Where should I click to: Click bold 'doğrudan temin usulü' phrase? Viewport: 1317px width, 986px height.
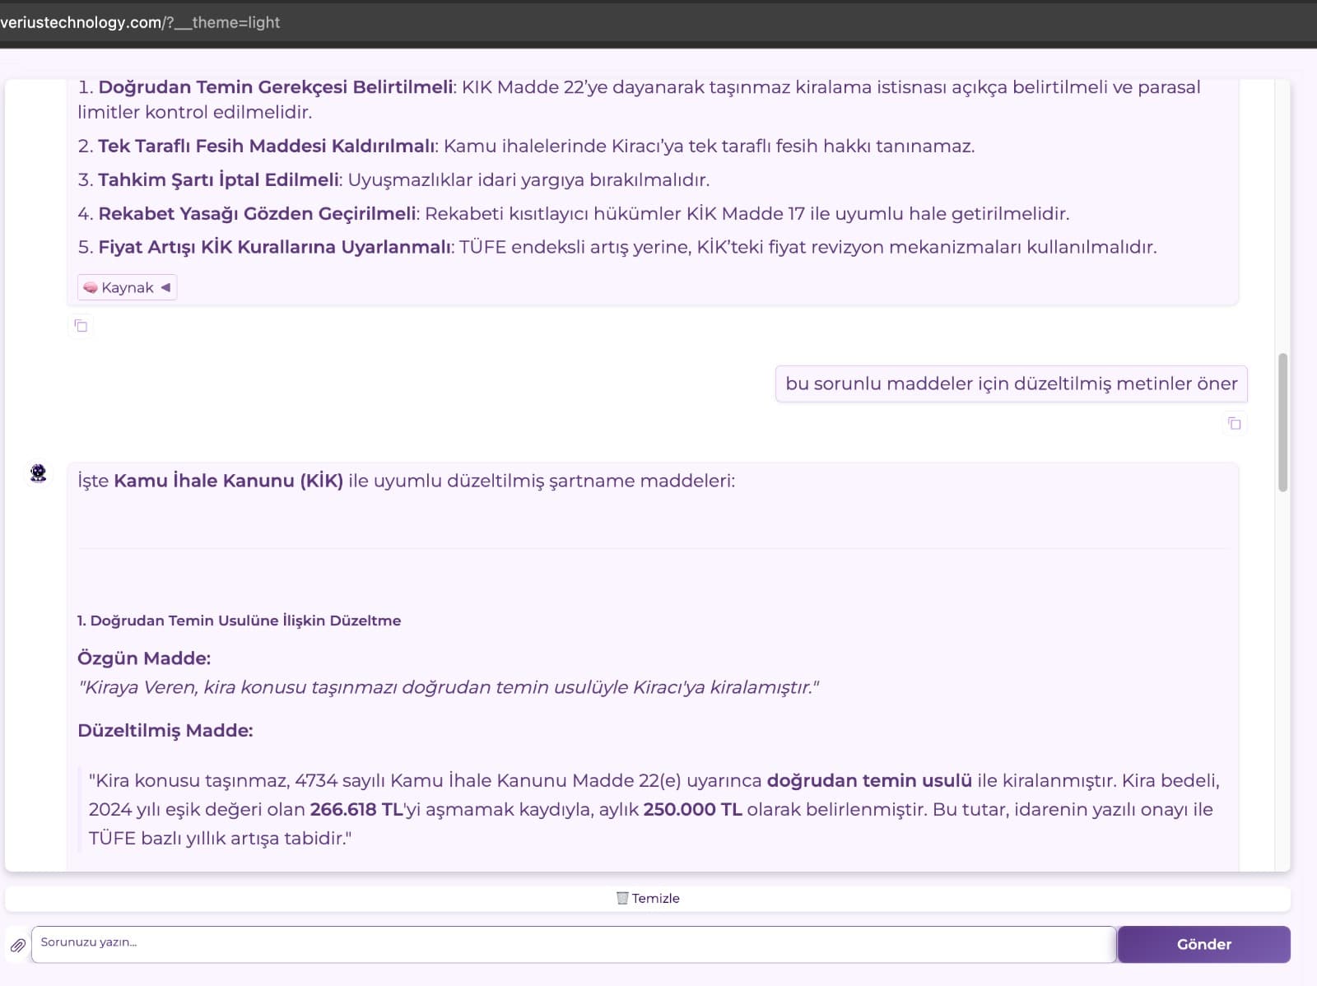[x=869, y=780]
